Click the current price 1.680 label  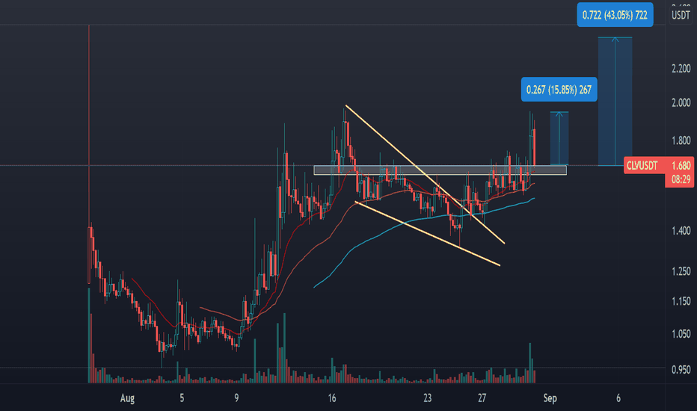681,166
